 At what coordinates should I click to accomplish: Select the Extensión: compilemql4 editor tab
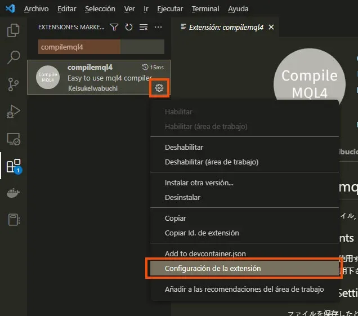point(225,27)
